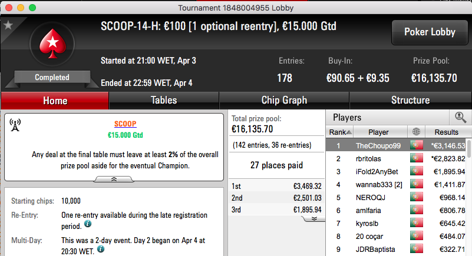Click the PokerStars spade logo
Image resolution: width=472 pixels, height=256 pixels.
click(52, 44)
